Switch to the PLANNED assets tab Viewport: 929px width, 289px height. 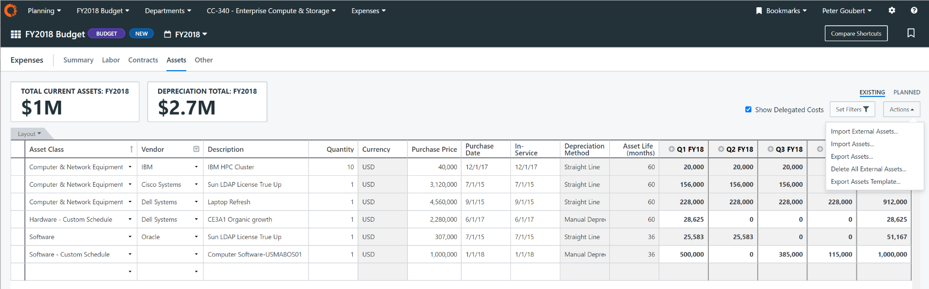907,92
